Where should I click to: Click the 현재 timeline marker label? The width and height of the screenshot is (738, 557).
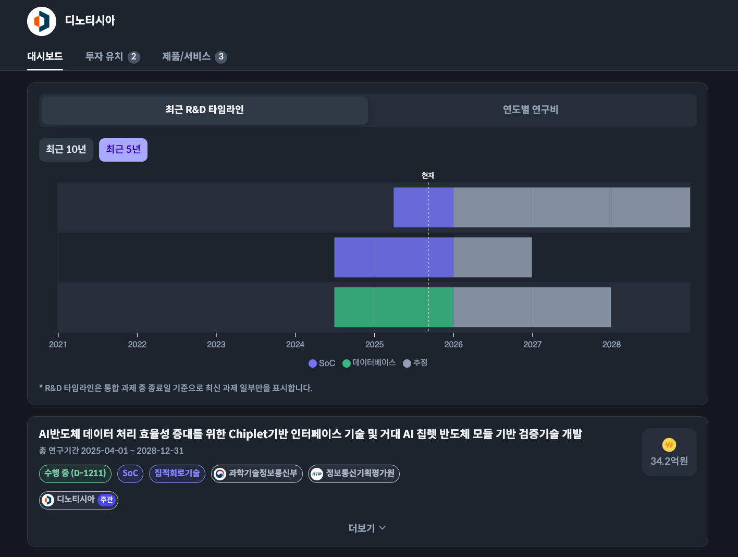(428, 176)
